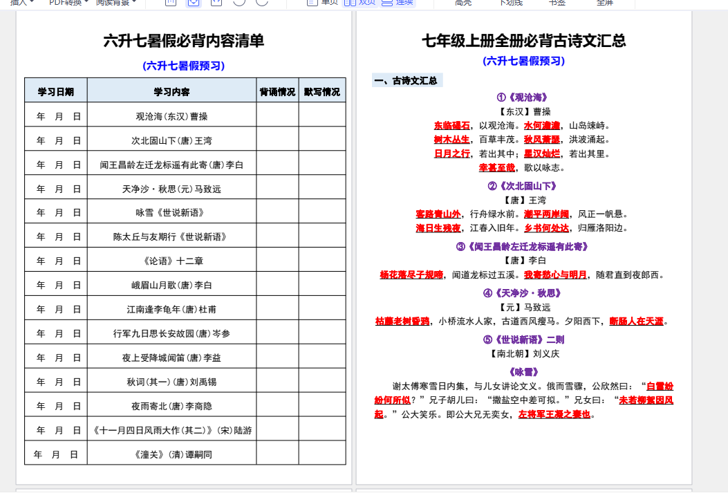
Task: Click the red phrase 我寄愁心与明月
Action: [555, 275]
